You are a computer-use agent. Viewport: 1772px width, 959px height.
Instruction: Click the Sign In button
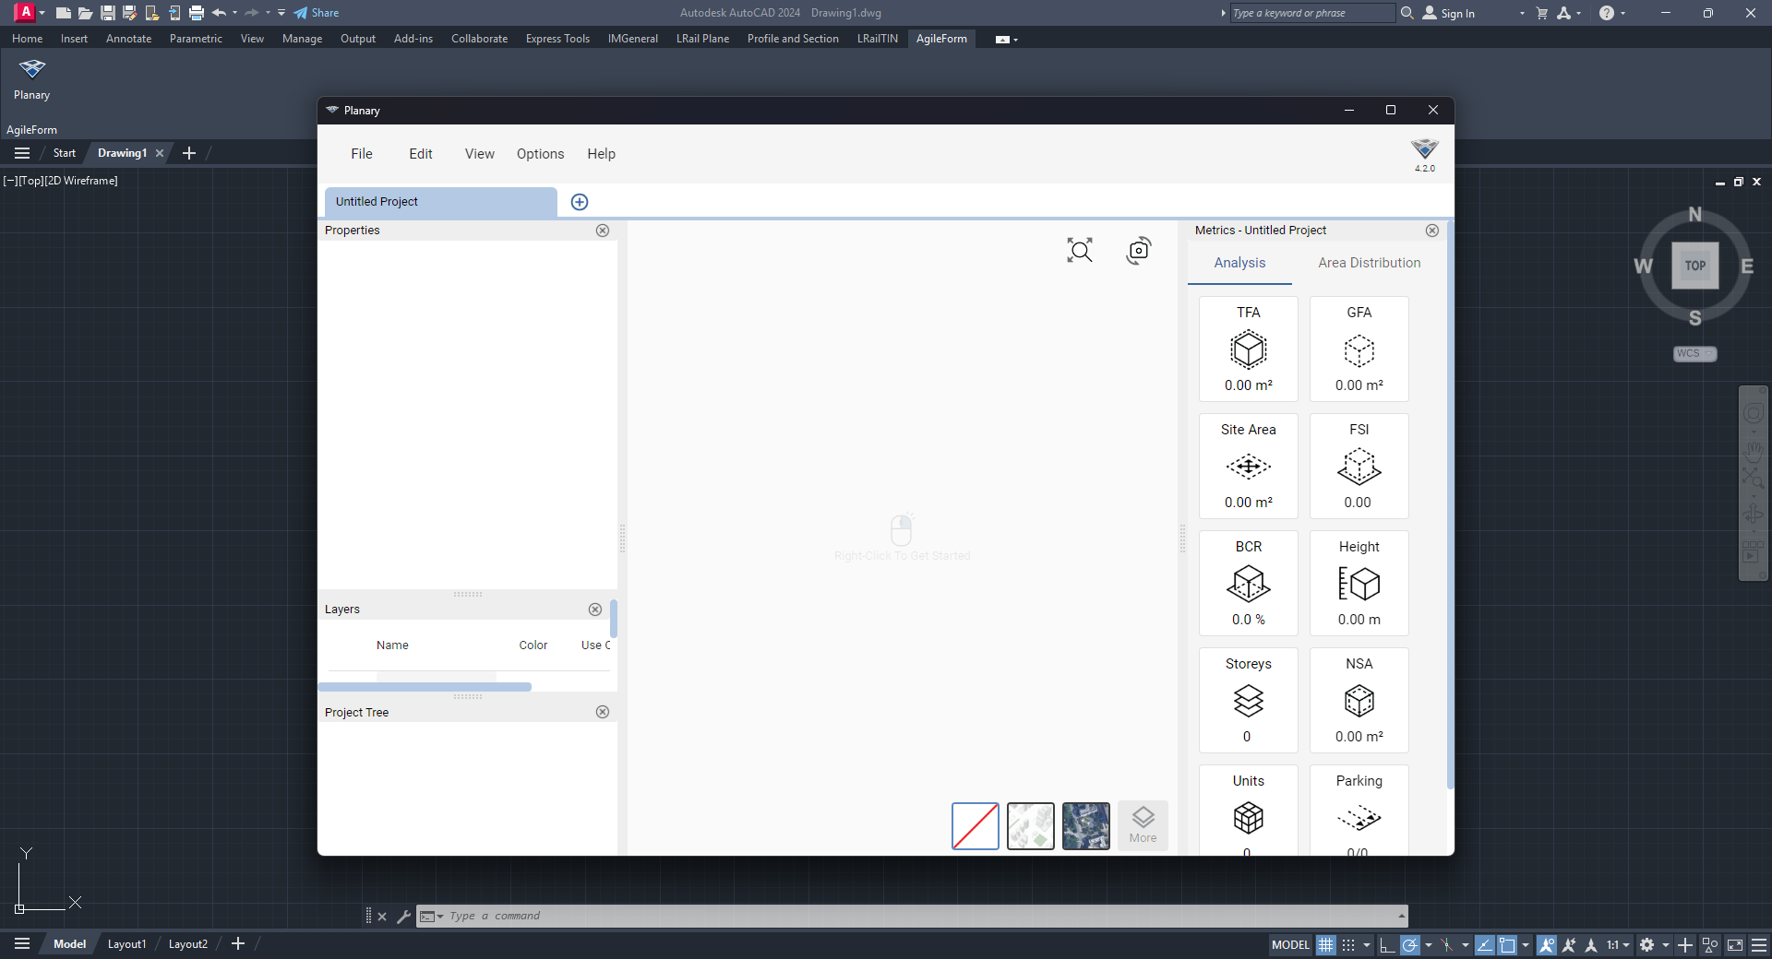[1449, 13]
